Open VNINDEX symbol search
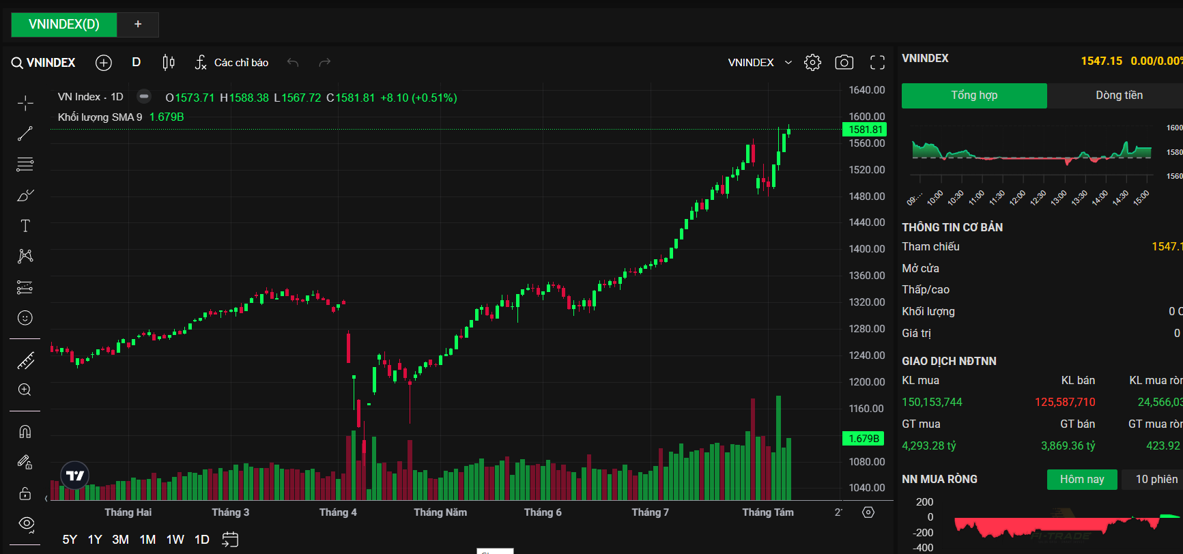 (44, 63)
